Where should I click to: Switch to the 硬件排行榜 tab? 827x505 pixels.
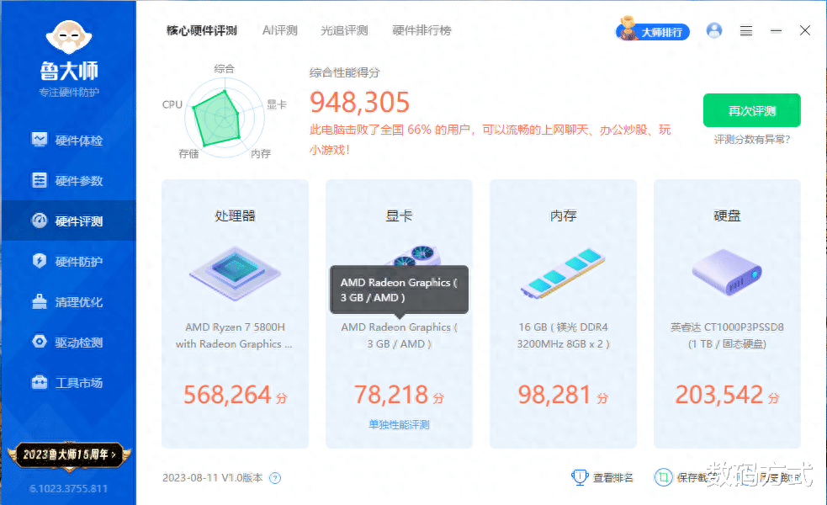(422, 30)
